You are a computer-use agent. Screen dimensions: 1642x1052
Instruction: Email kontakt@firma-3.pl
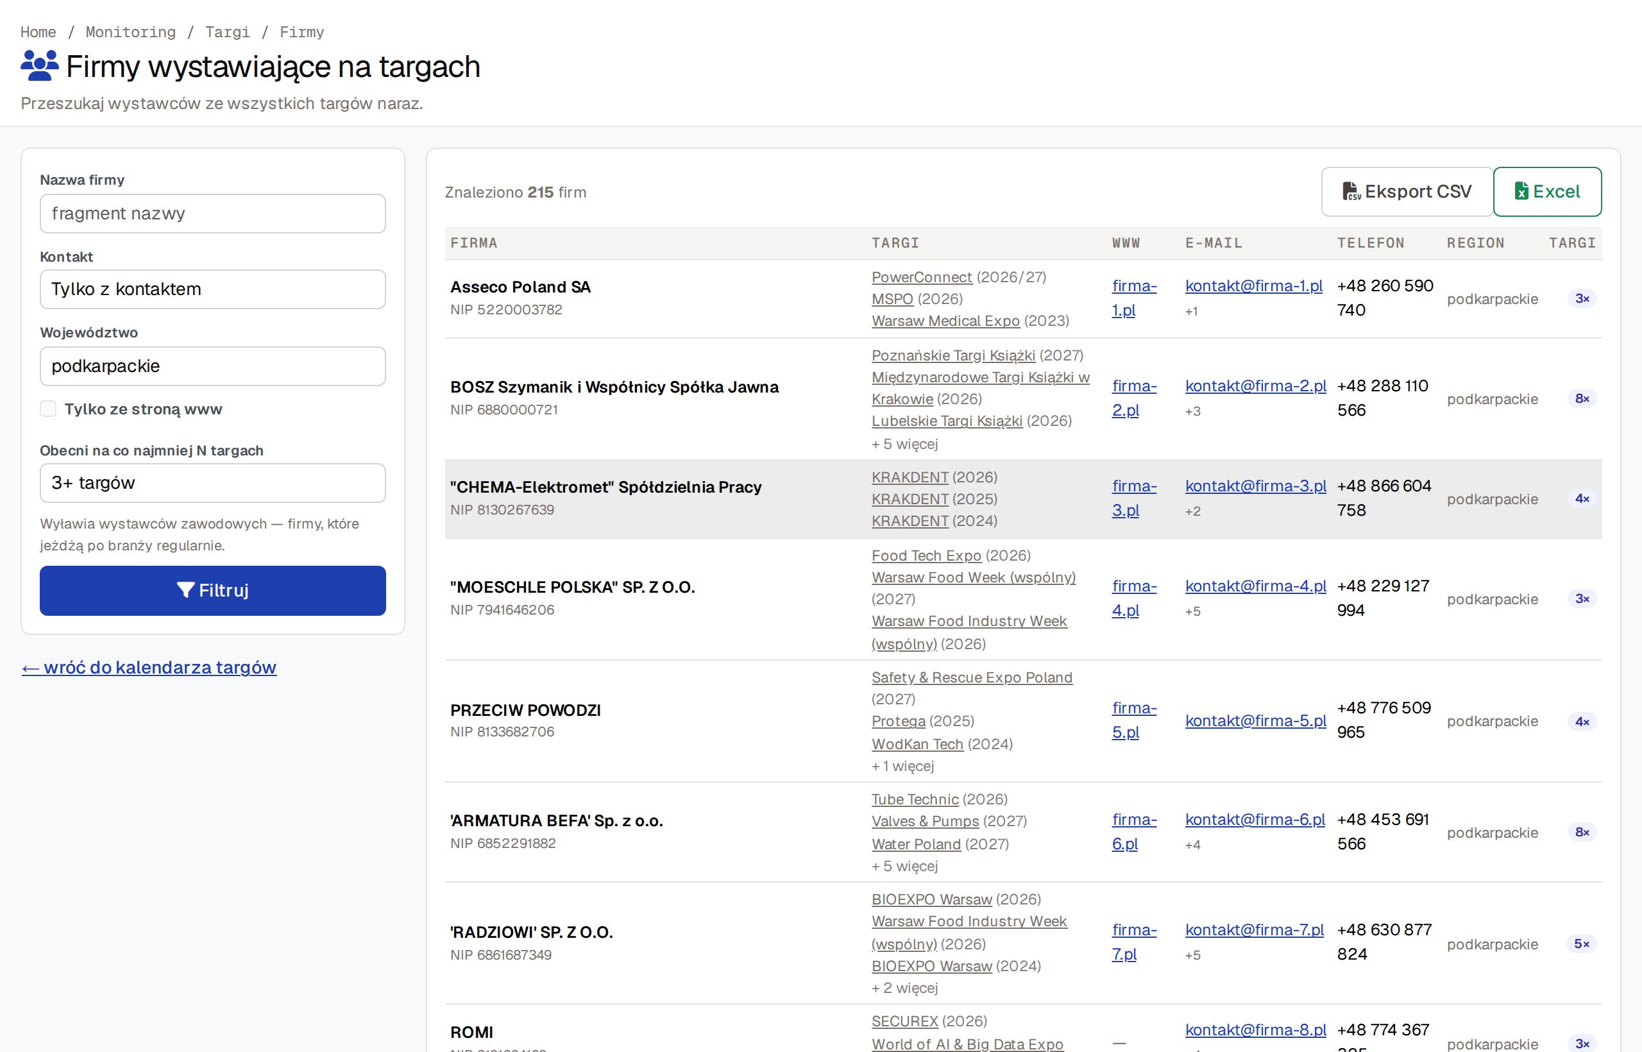pos(1255,486)
